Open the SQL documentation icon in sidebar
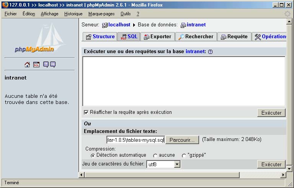 point(53,65)
